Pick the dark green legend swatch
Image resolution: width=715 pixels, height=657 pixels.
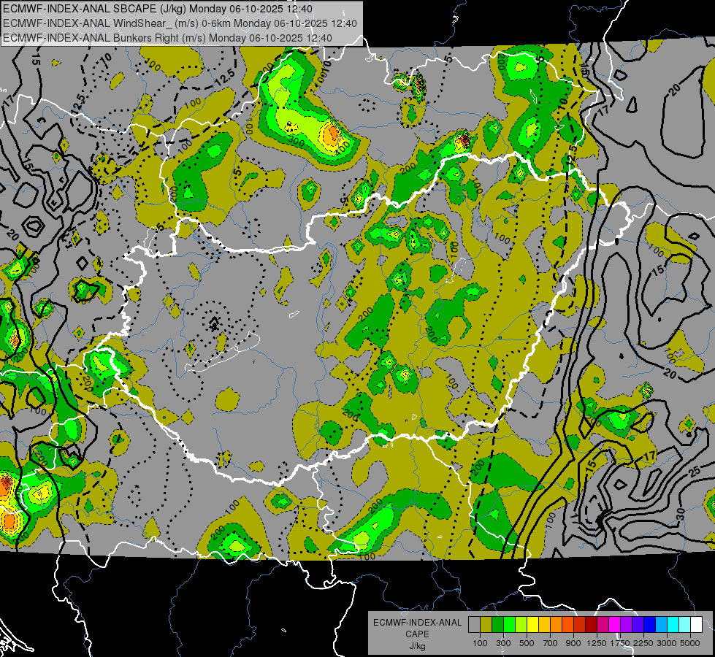coord(497,625)
